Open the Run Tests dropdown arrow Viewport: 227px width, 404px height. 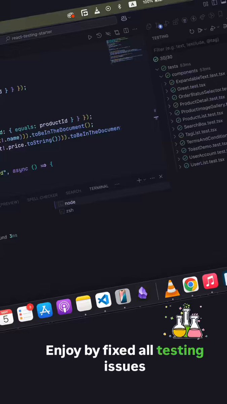pyautogui.click(x=206, y=30)
